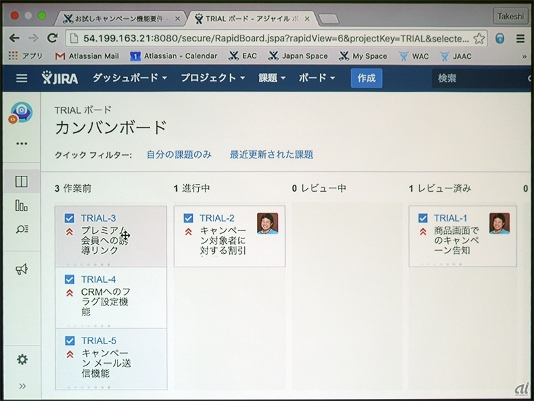Expand the プロジェクト dropdown menu
The height and width of the screenshot is (401, 534).
click(213, 78)
